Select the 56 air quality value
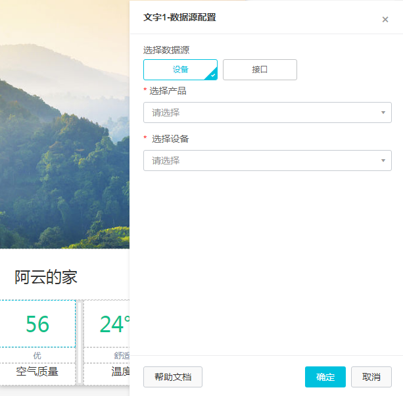403x396 pixels. [x=37, y=324]
